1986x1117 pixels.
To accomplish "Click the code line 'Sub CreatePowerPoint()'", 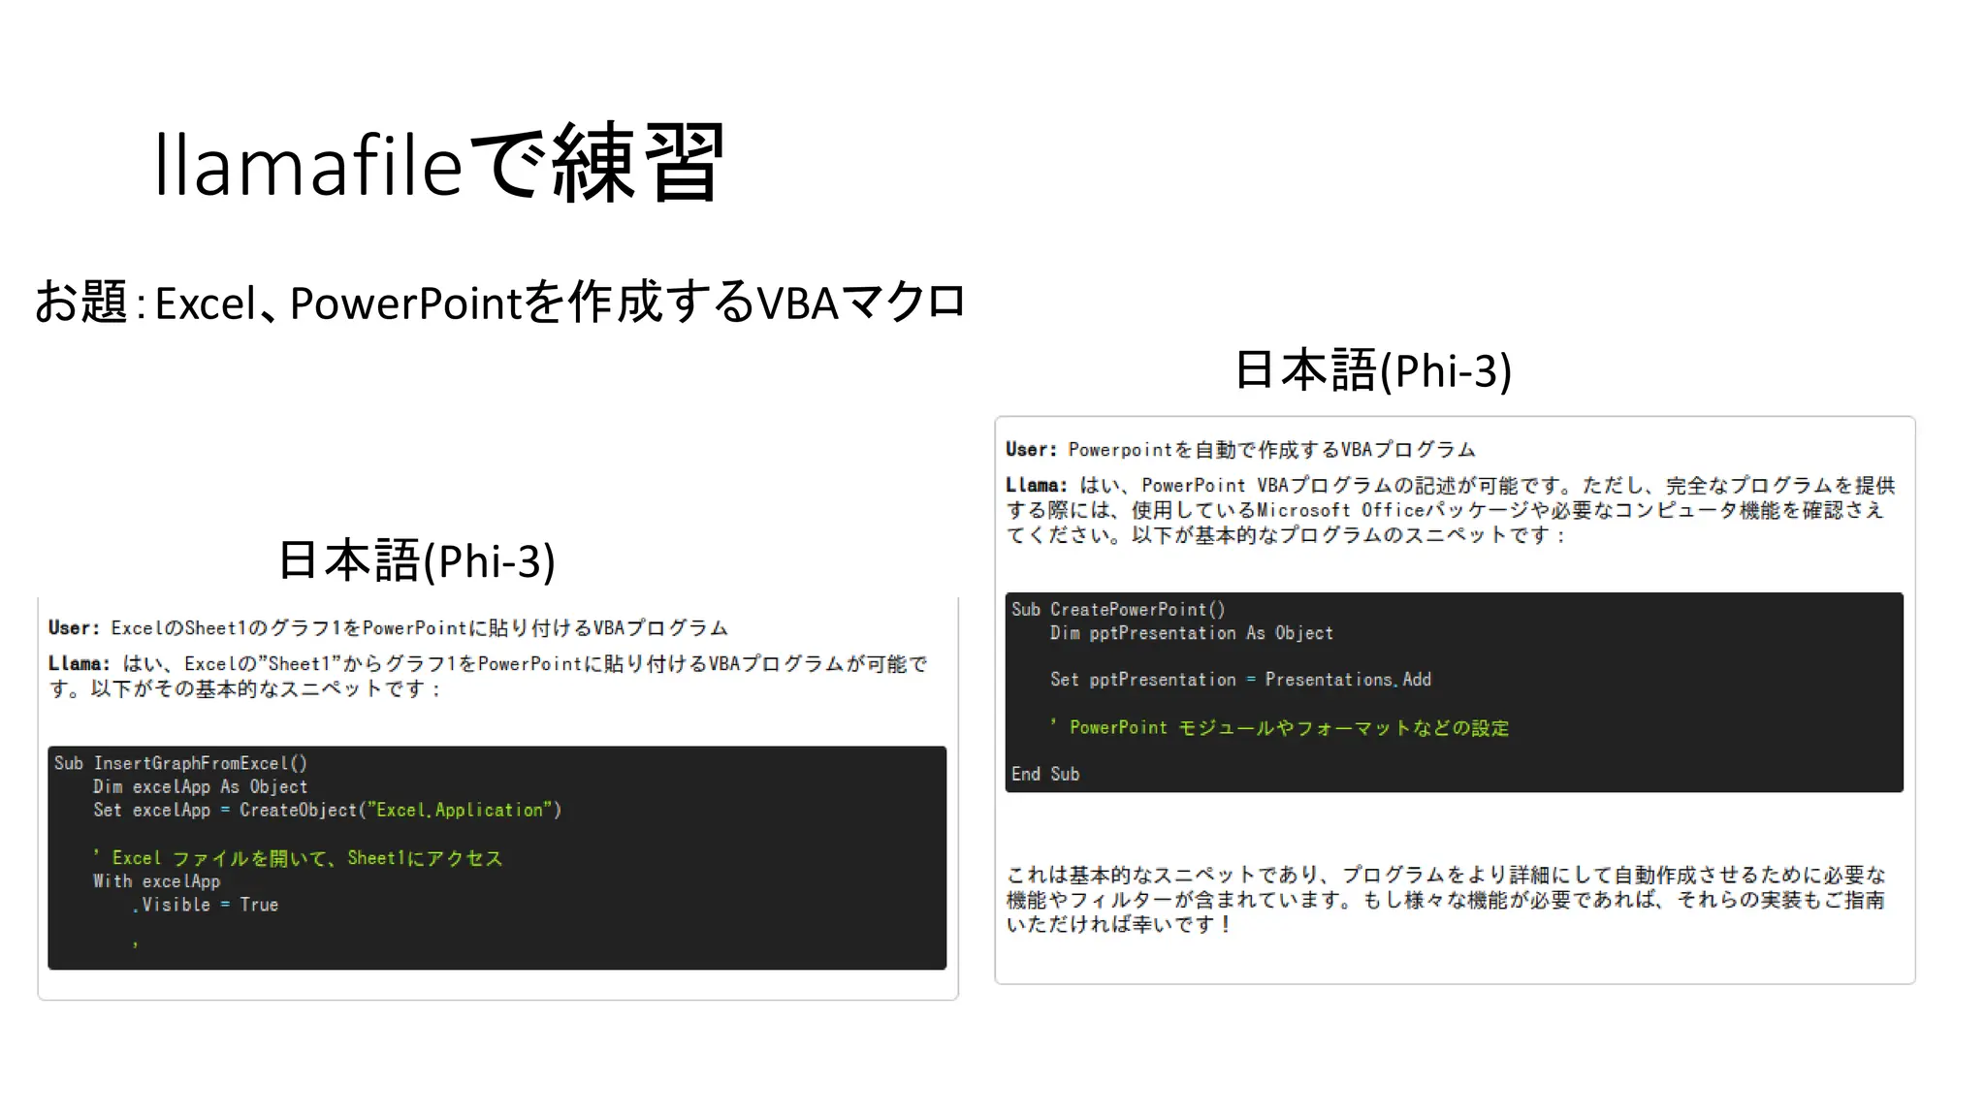I will pos(1118,609).
